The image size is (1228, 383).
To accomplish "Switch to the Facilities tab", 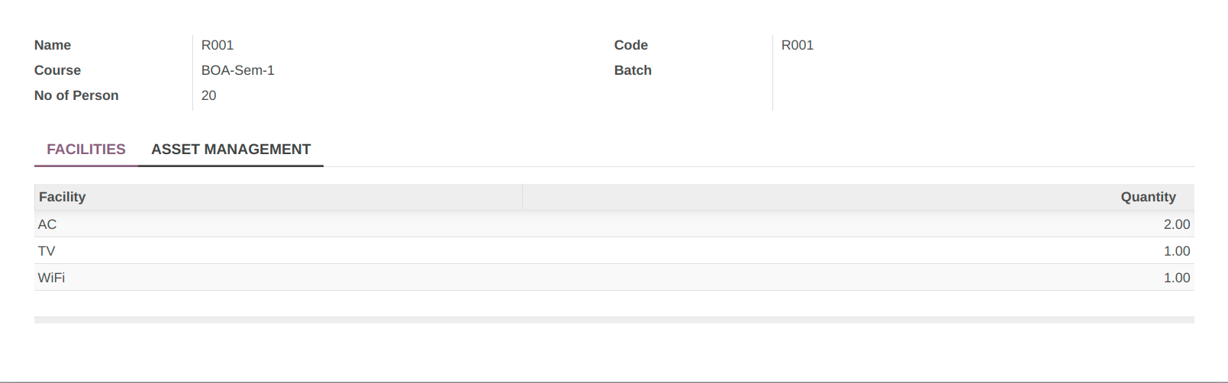I will click(86, 150).
